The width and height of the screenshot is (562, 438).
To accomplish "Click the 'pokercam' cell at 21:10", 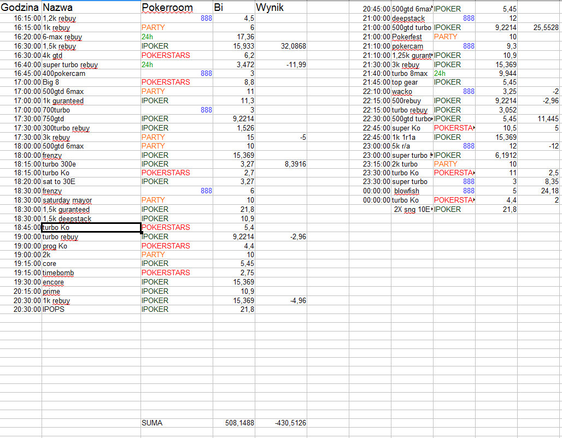I will pyautogui.click(x=412, y=46).
